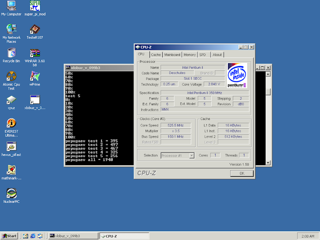Click the Instructions MMX field
Image resolution: width=320 pixels, height=240 pixels.
tap(205, 110)
